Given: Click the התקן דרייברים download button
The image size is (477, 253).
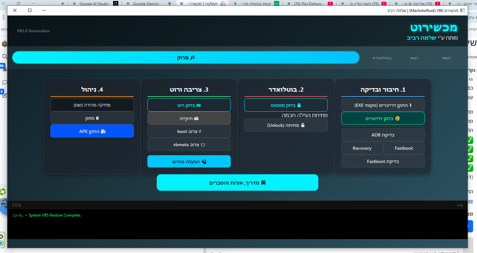Looking at the screenshot, I should (x=383, y=105).
